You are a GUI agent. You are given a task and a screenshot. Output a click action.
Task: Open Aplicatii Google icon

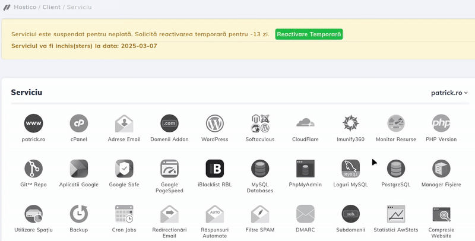(79, 169)
